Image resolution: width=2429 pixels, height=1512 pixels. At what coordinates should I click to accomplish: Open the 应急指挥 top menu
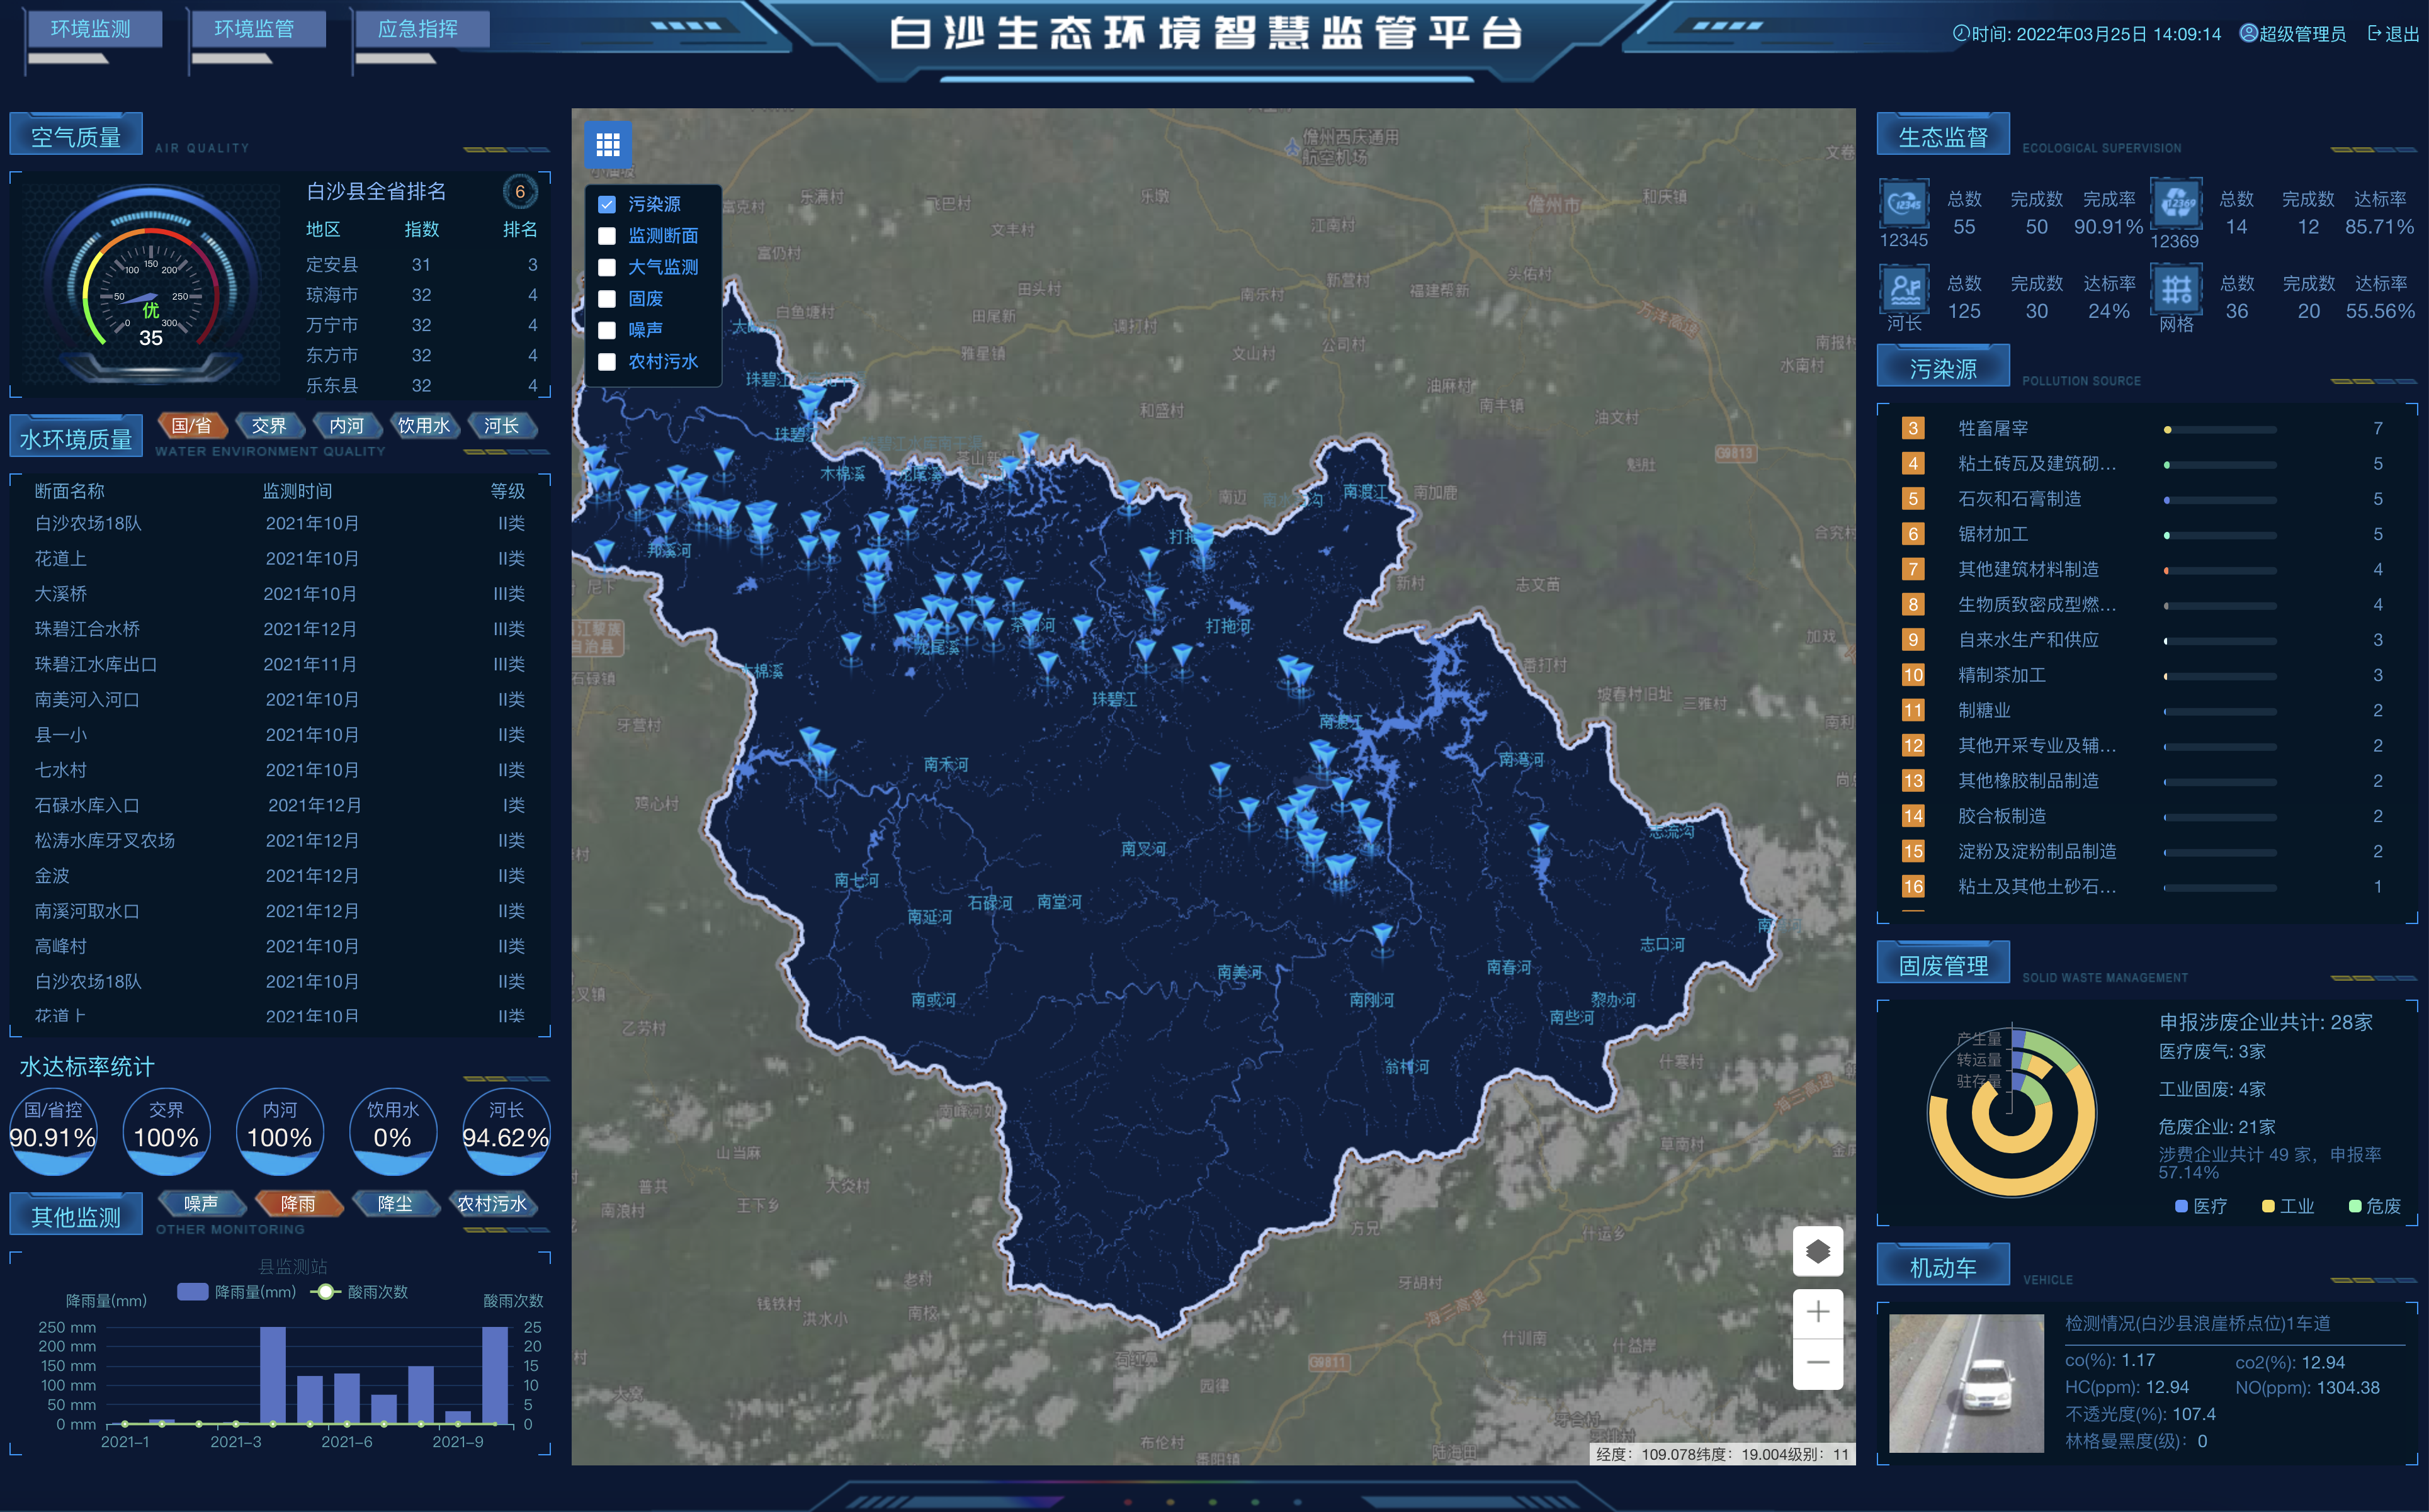(x=418, y=29)
